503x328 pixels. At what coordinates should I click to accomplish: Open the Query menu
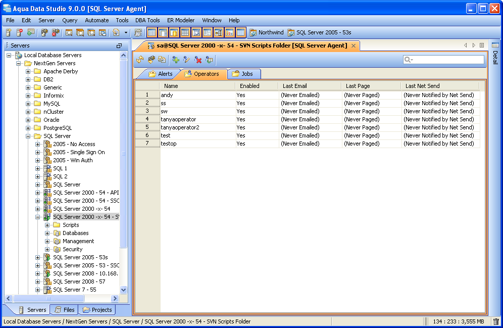click(70, 20)
